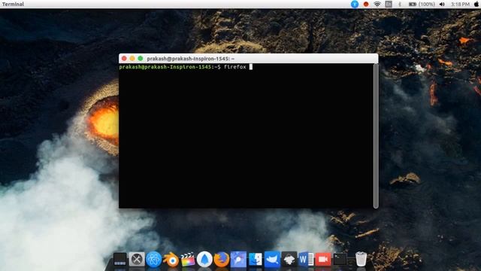Launch the blue droplet app in dock
The image size is (481, 271).
pos(204,260)
